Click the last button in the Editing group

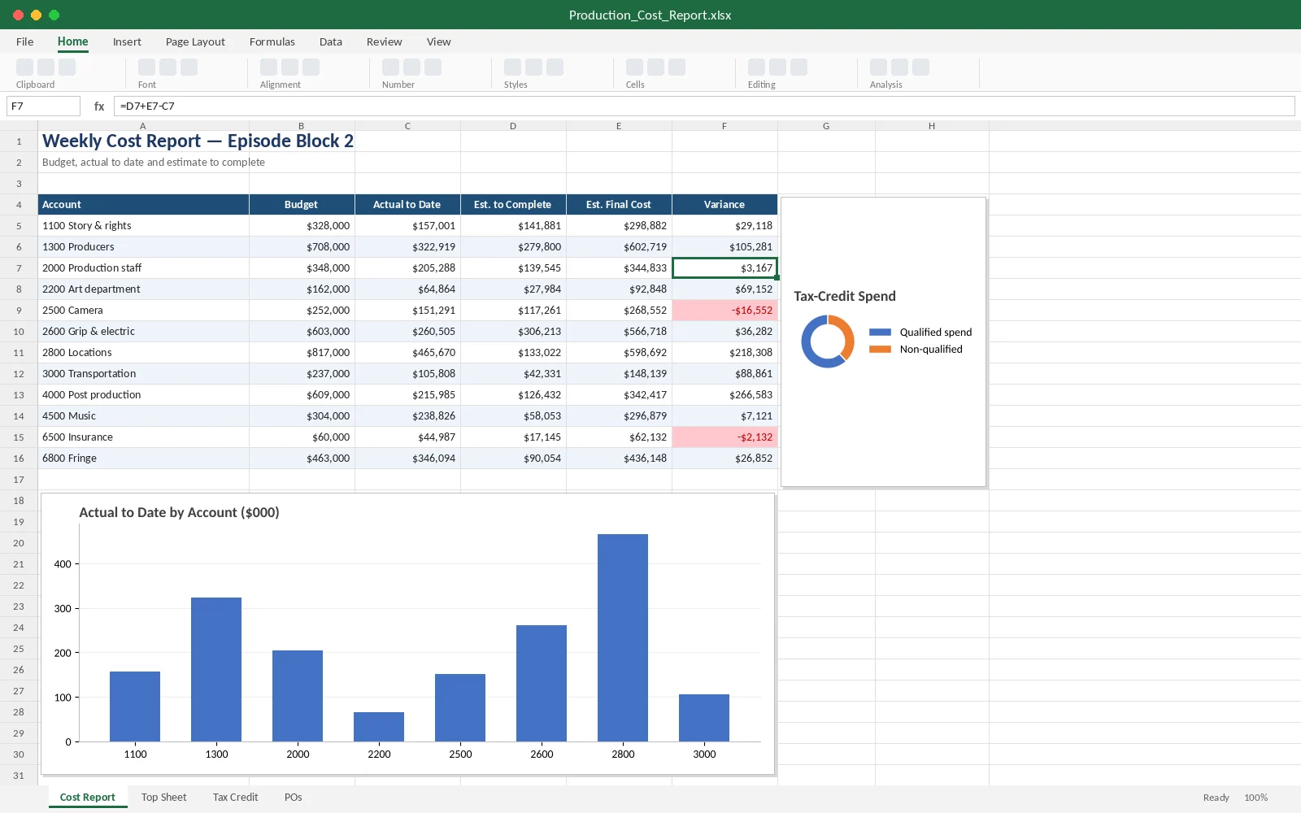[x=799, y=67]
